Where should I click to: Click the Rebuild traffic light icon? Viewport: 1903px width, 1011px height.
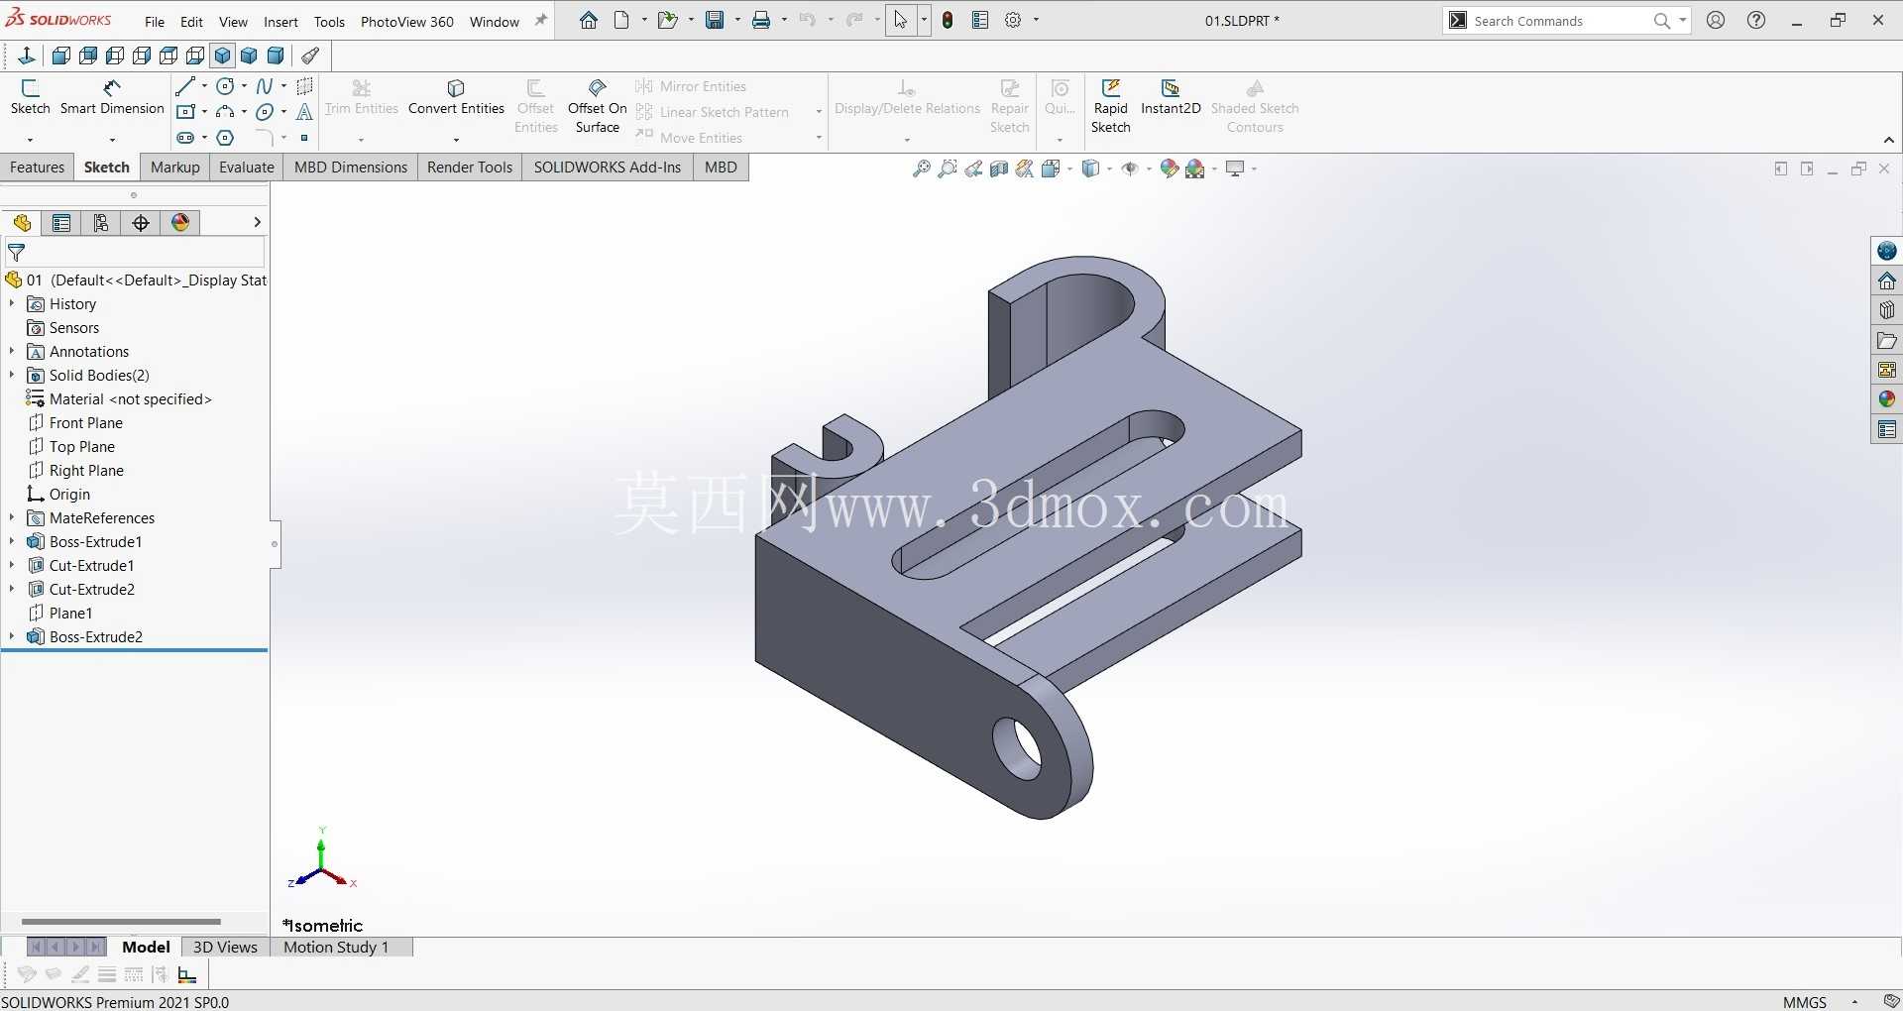pos(948,20)
